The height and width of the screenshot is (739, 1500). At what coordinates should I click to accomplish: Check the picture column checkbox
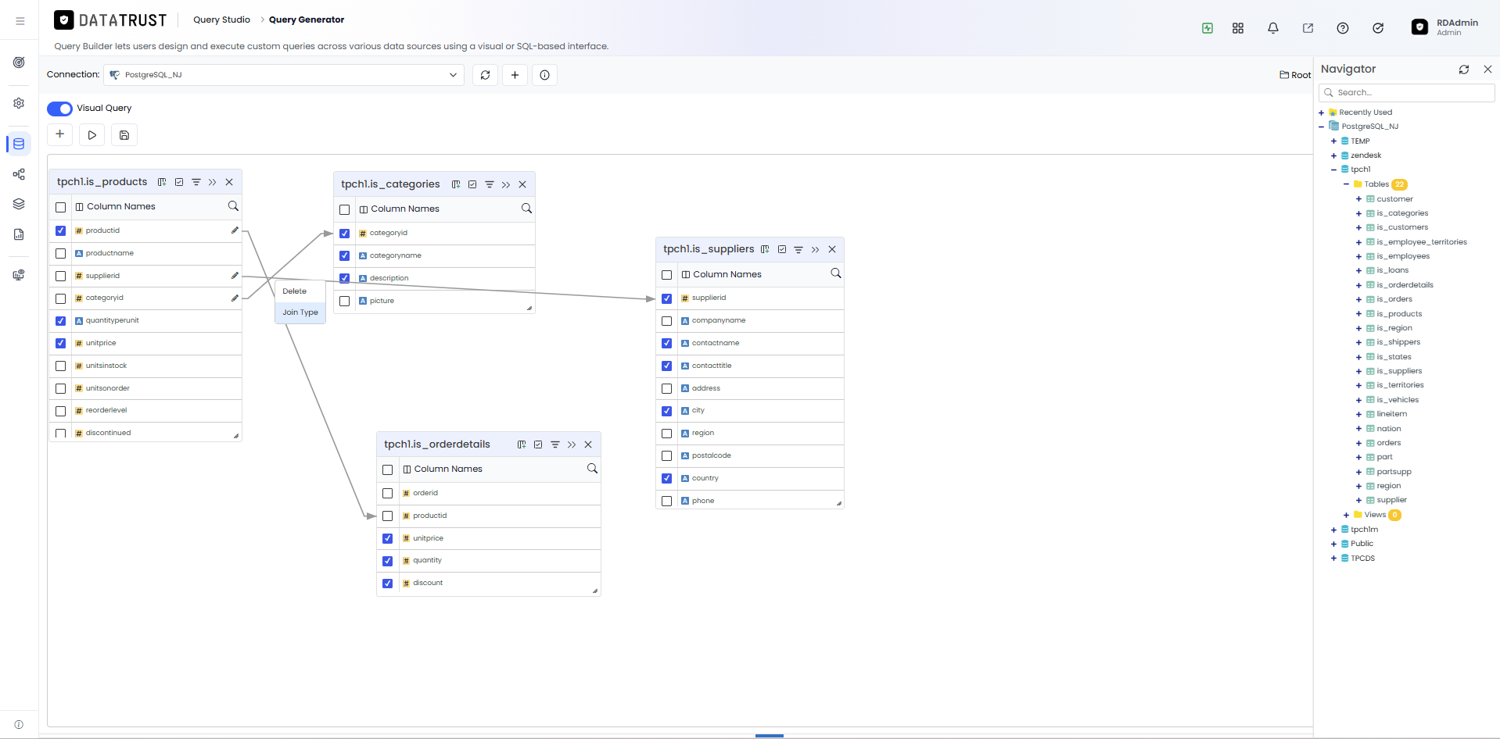(x=345, y=302)
